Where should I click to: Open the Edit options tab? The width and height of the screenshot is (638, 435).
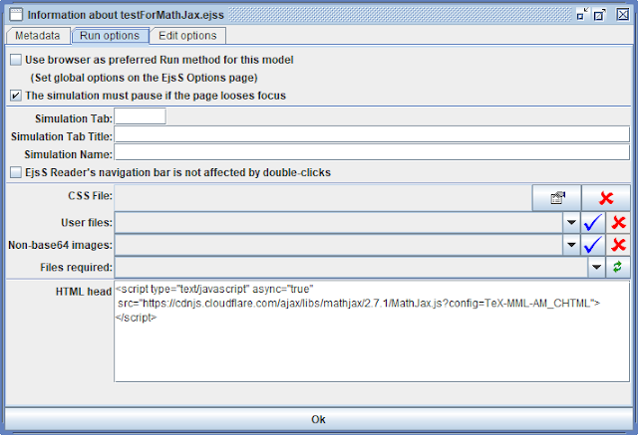tap(187, 36)
